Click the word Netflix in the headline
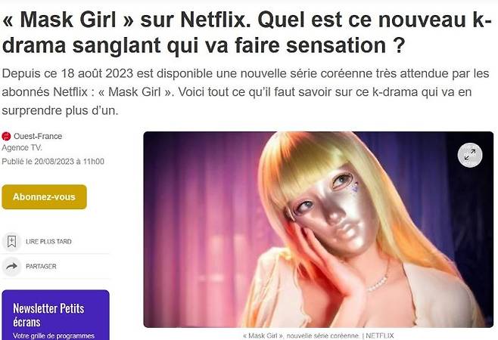498x340 pixels. click(213, 20)
